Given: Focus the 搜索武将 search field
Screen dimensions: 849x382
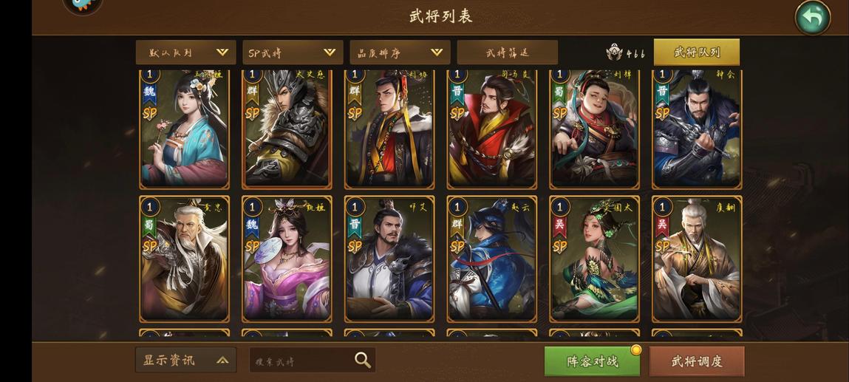Looking at the screenshot, I should [x=313, y=361].
